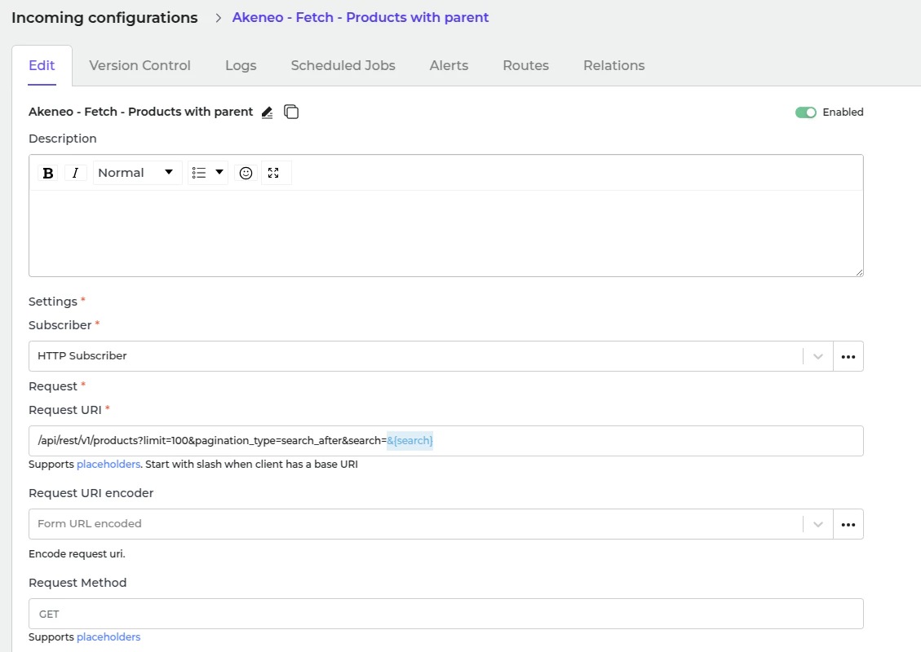Click the Description label
The height and width of the screenshot is (652, 921).
pyautogui.click(x=62, y=139)
